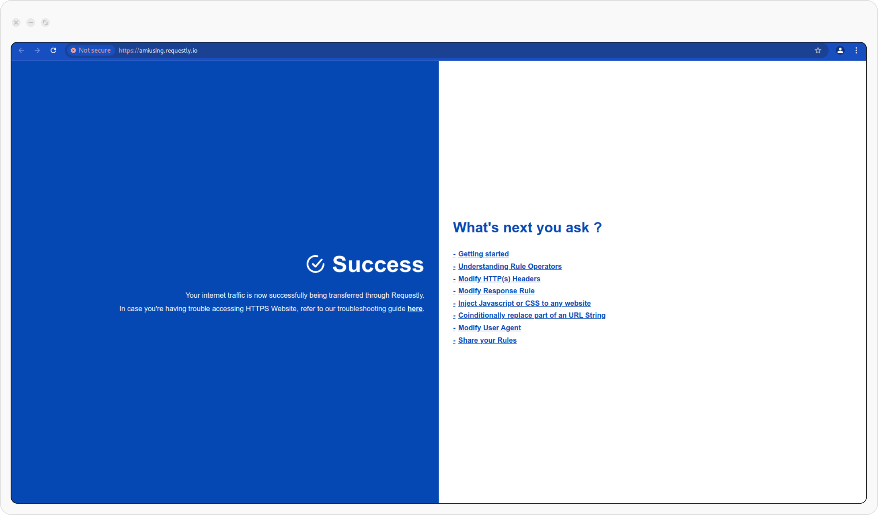The image size is (878, 515).
Task: Click the Not secure warning badge
Action: pos(91,50)
